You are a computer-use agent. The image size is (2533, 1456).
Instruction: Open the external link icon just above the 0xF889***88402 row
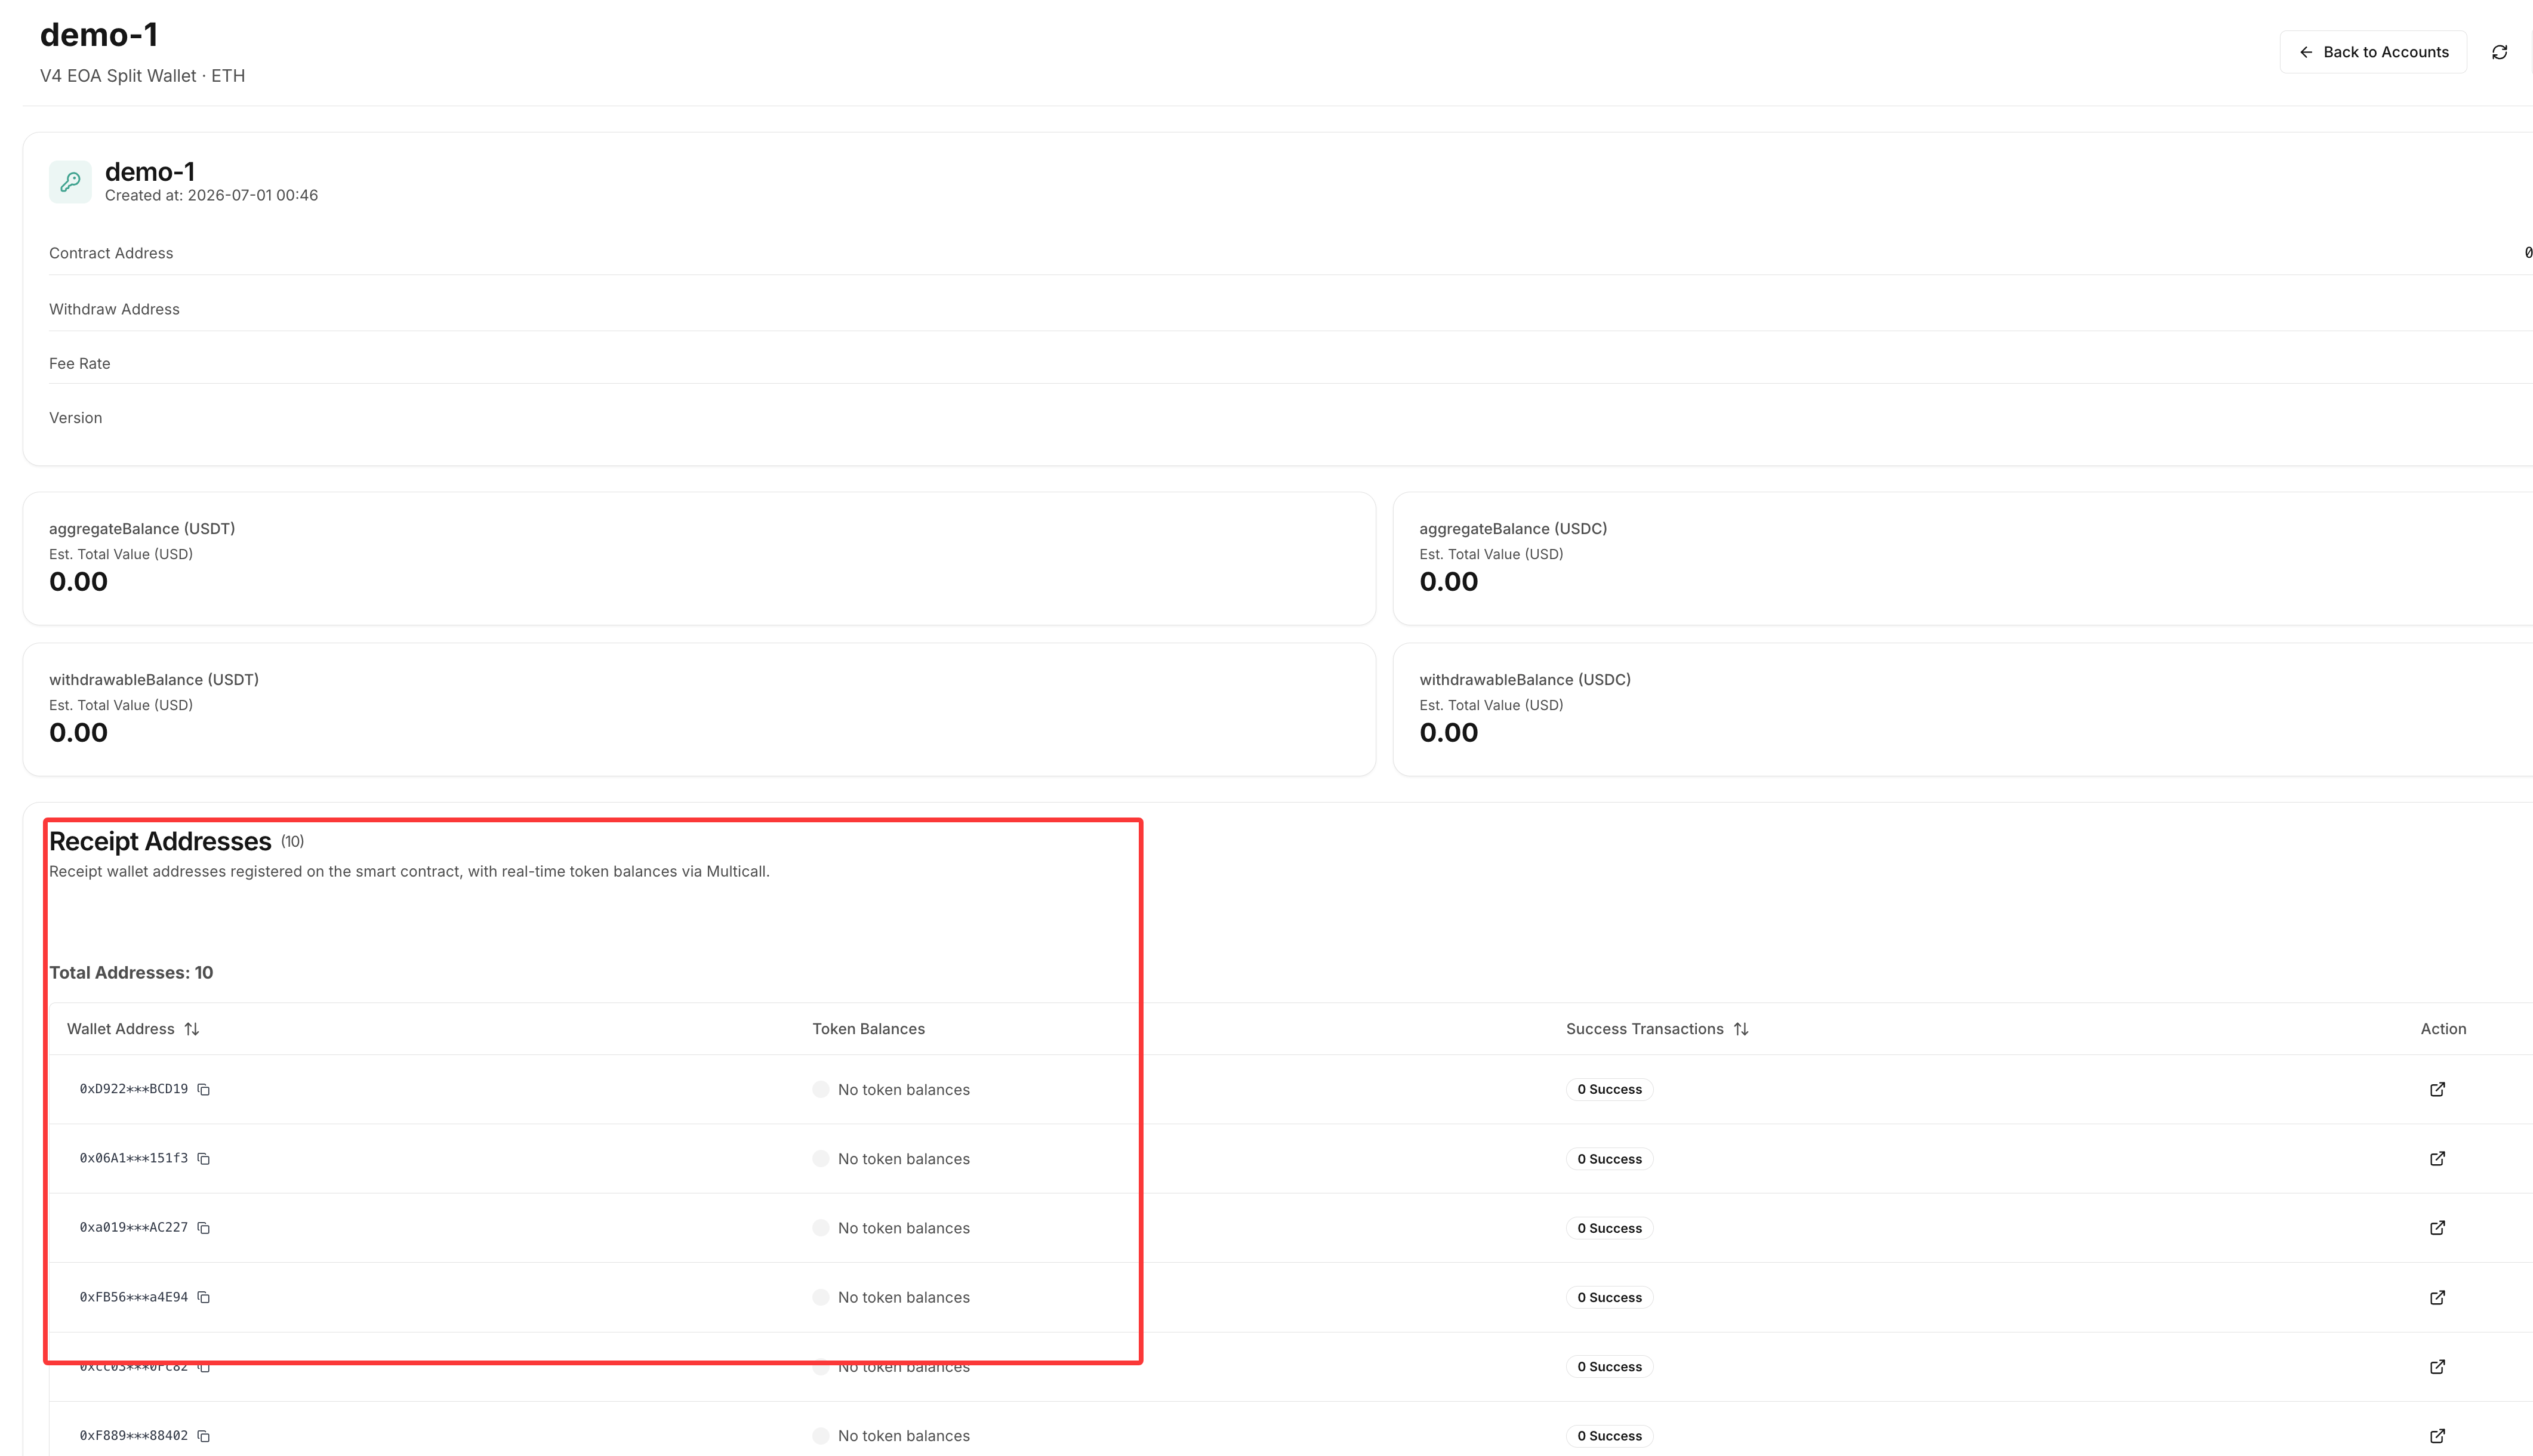(x=2438, y=1366)
